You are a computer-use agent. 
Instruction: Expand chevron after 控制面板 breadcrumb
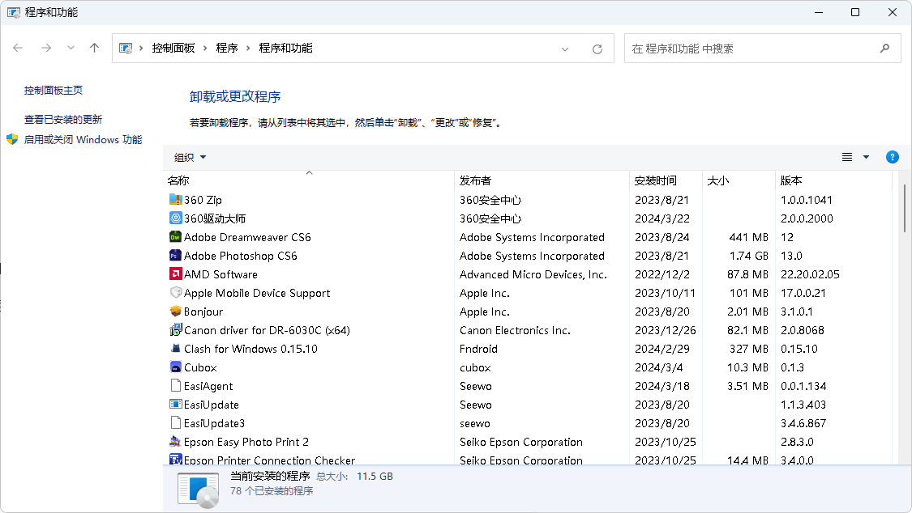[x=205, y=49]
